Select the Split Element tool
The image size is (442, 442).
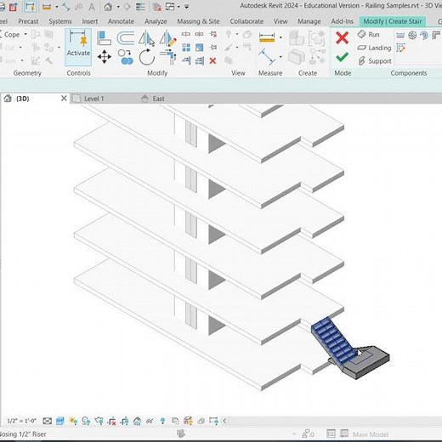pyautogui.click(x=186, y=34)
